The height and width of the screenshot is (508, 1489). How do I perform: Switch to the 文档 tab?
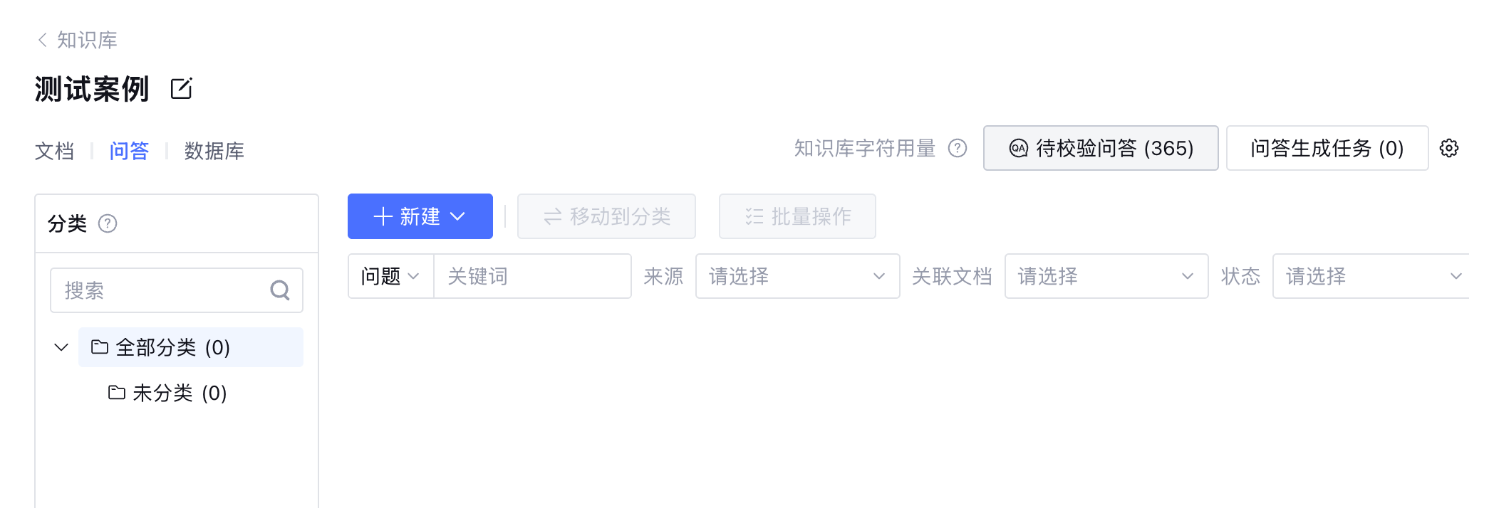click(x=55, y=151)
